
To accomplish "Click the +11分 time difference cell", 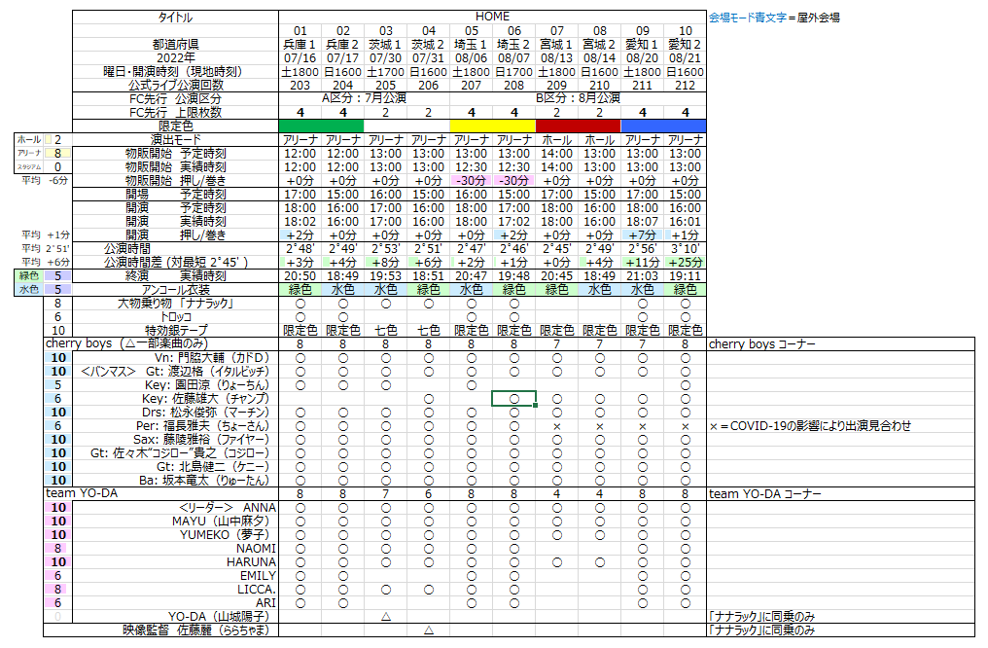I will pos(642,263).
